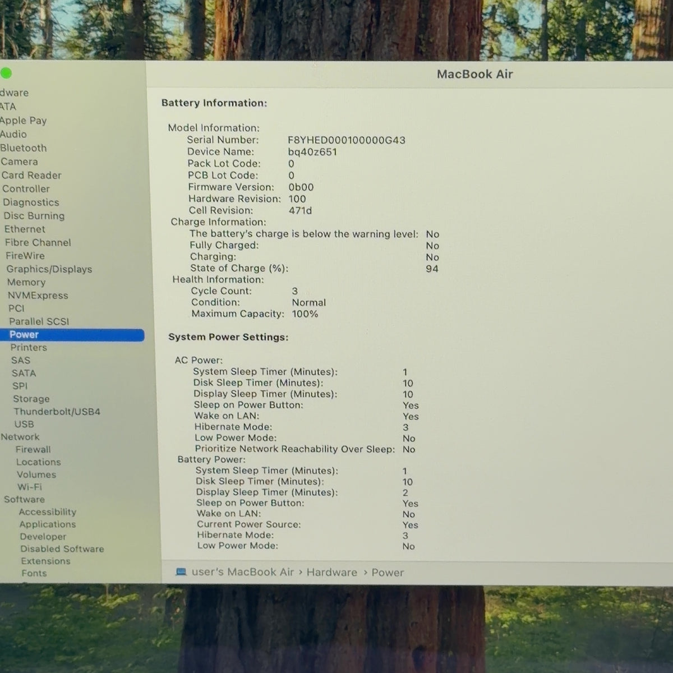
Task: Select Developer under Software
Action: (x=43, y=537)
